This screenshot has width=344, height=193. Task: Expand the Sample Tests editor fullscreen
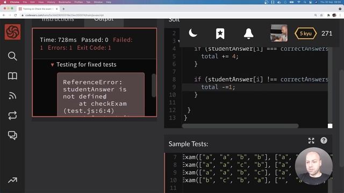pos(311,140)
